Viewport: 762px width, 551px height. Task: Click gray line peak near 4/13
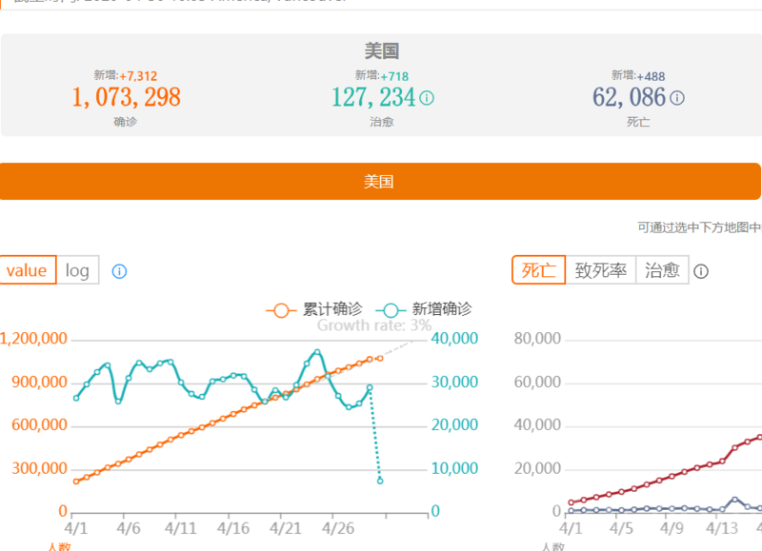[734, 499]
